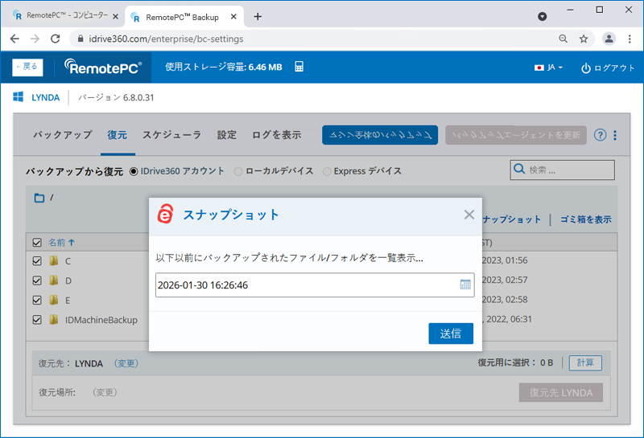Click the browser forward arrow
Viewport: 644px width, 438px height.
35,39
